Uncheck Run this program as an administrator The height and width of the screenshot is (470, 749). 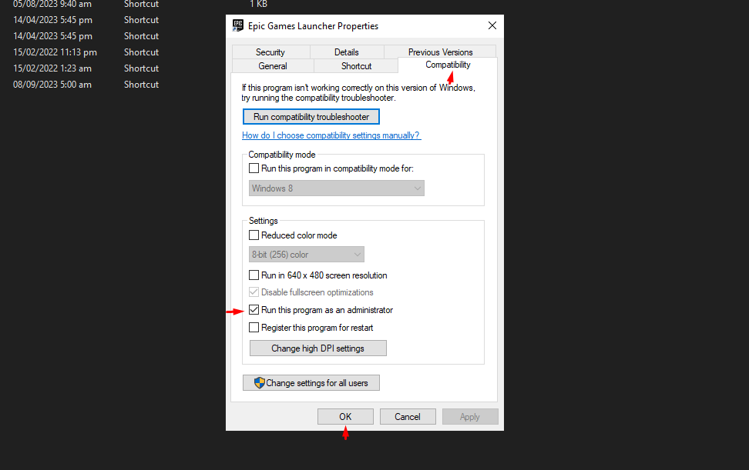pyautogui.click(x=254, y=310)
